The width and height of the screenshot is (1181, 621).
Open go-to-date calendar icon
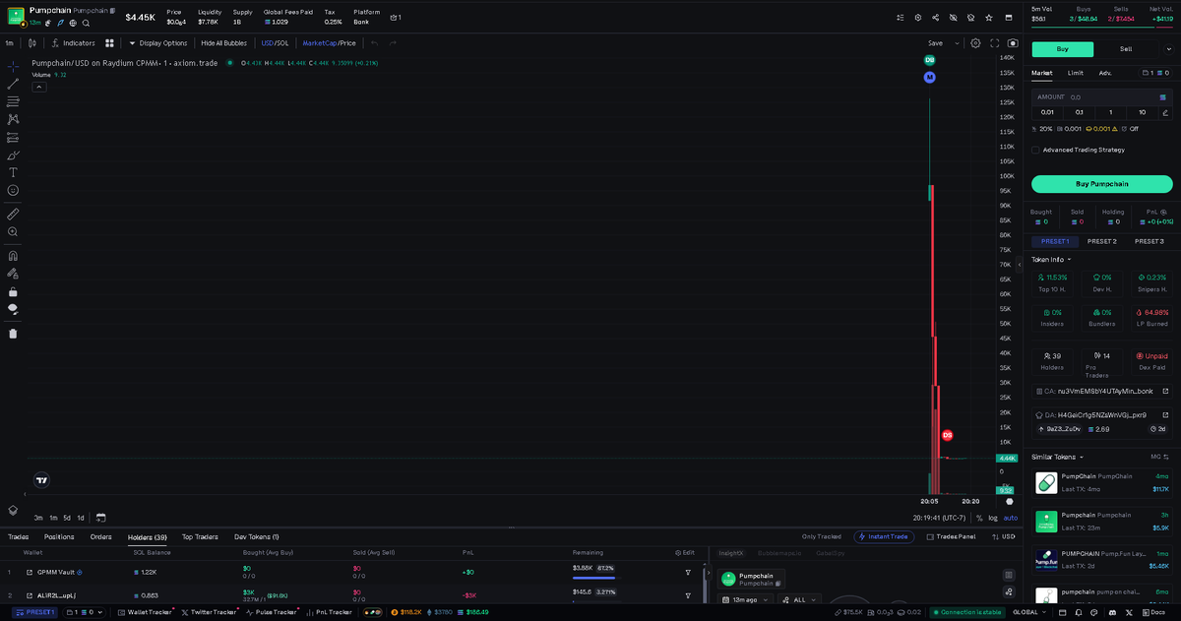(100, 518)
